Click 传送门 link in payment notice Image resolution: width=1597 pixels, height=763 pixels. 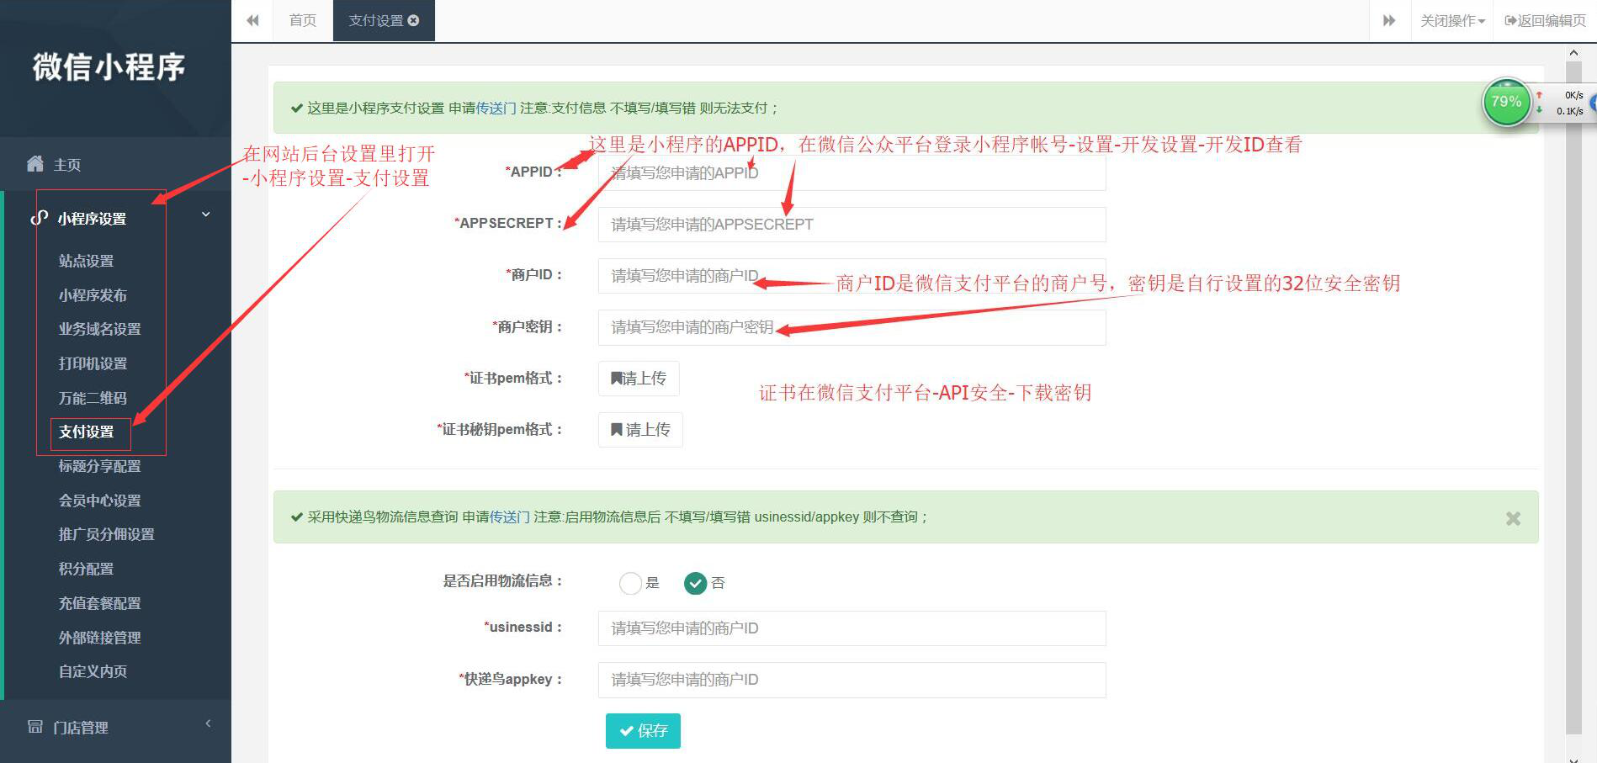tap(496, 108)
